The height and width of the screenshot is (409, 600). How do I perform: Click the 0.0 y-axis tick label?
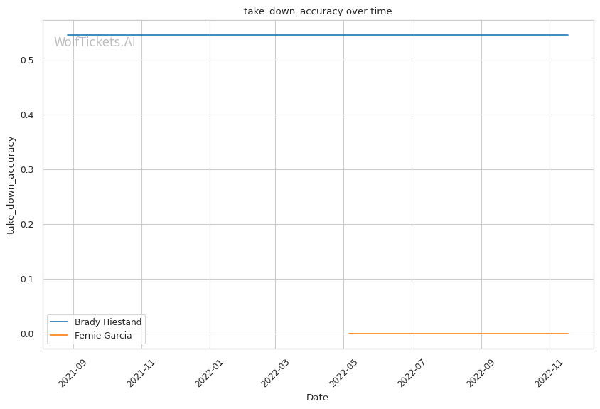click(x=29, y=334)
